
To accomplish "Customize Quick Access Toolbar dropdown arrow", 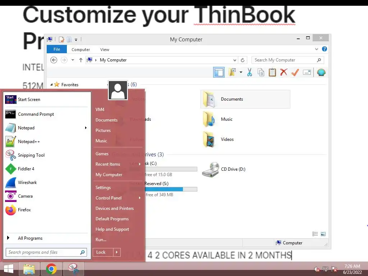I will coord(76,40).
